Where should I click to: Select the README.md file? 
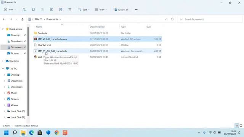coord(98,45)
